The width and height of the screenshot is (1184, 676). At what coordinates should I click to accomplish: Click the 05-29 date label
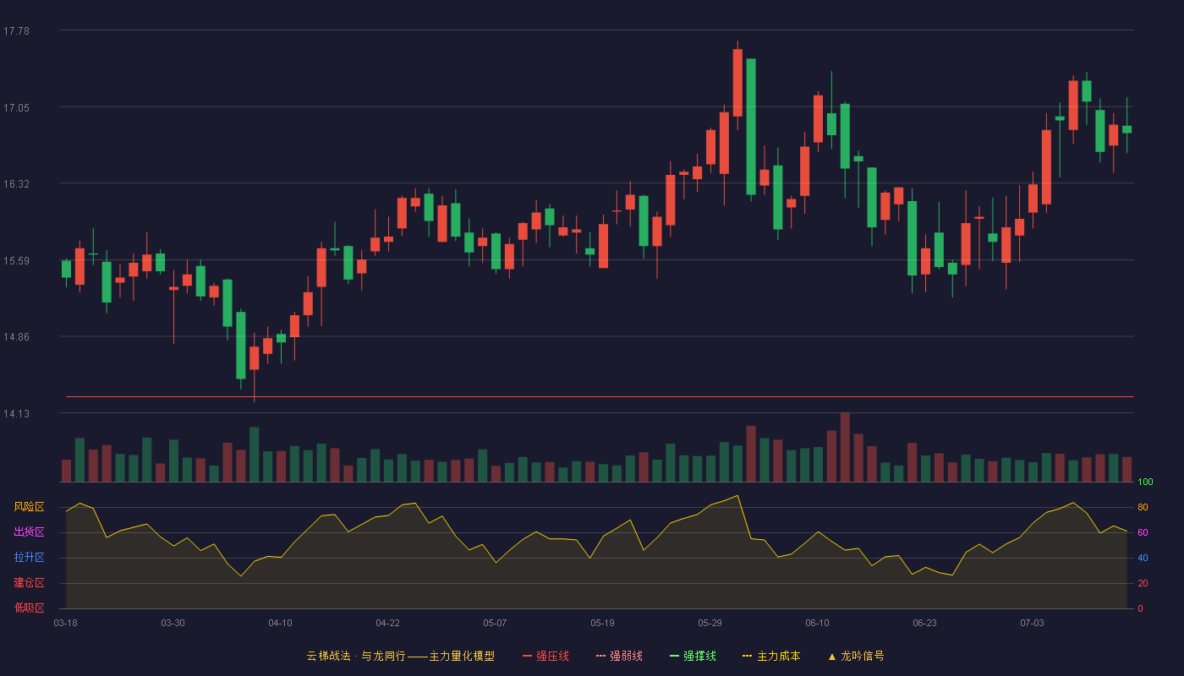point(710,623)
